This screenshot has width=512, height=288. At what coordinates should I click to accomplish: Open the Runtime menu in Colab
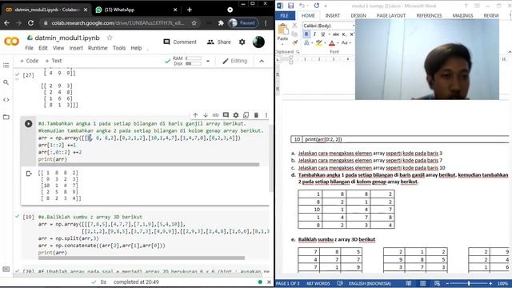coord(98,48)
